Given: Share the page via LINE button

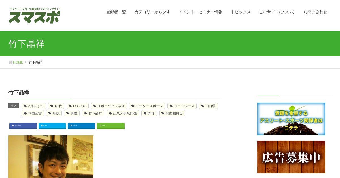Looking at the screenshot, I should coord(111,126).
